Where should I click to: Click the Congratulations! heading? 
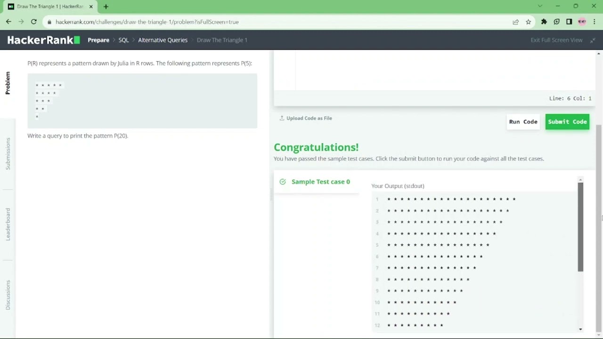pos(316,147)
